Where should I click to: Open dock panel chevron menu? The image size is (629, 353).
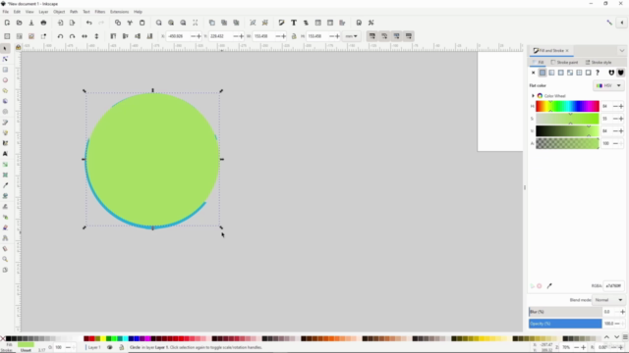coord(621,51)
